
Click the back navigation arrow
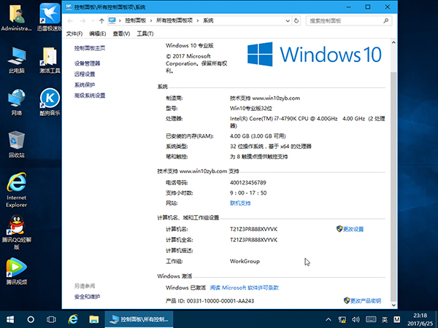pyautogui.click(x=71, y=20)
